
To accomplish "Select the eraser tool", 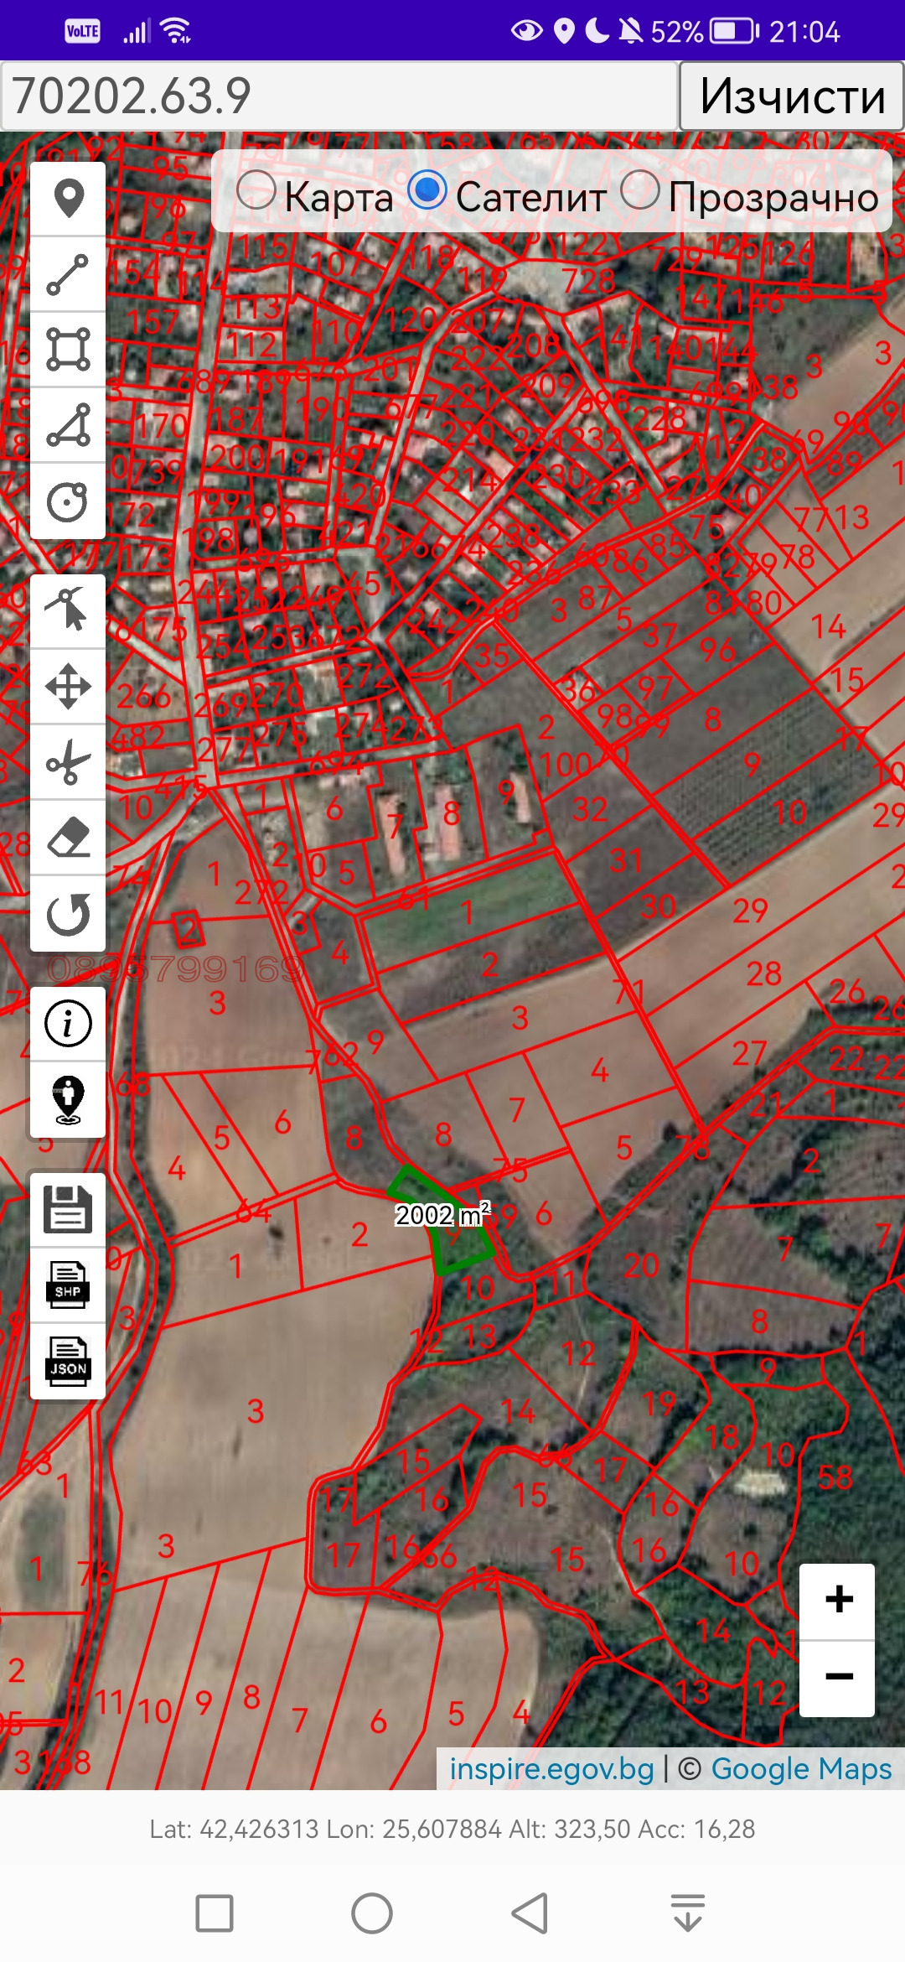I will [x=68, y=838].
